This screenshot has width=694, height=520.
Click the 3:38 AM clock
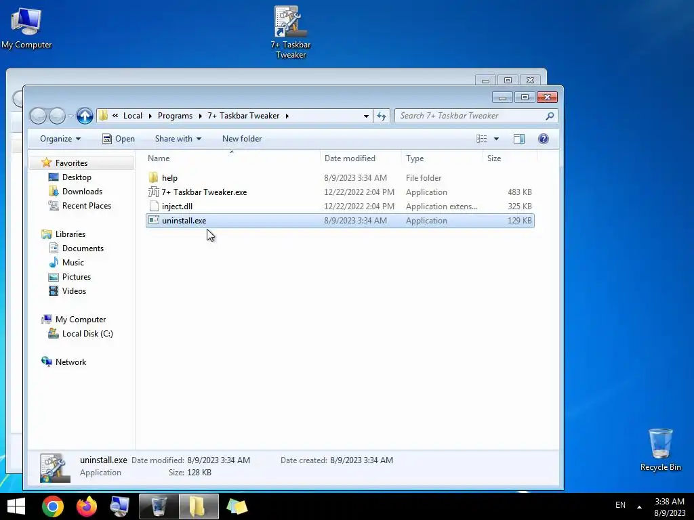click(x=669, y=502)
